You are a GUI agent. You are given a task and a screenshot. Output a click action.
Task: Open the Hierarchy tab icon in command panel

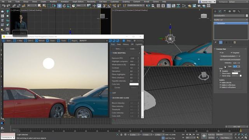[225, 11]
